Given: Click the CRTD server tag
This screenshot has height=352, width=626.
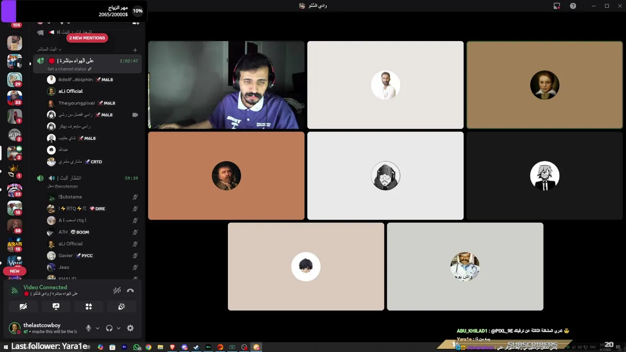Looking at the screenshot, I should pyautogui.click(x=93, y=162).
